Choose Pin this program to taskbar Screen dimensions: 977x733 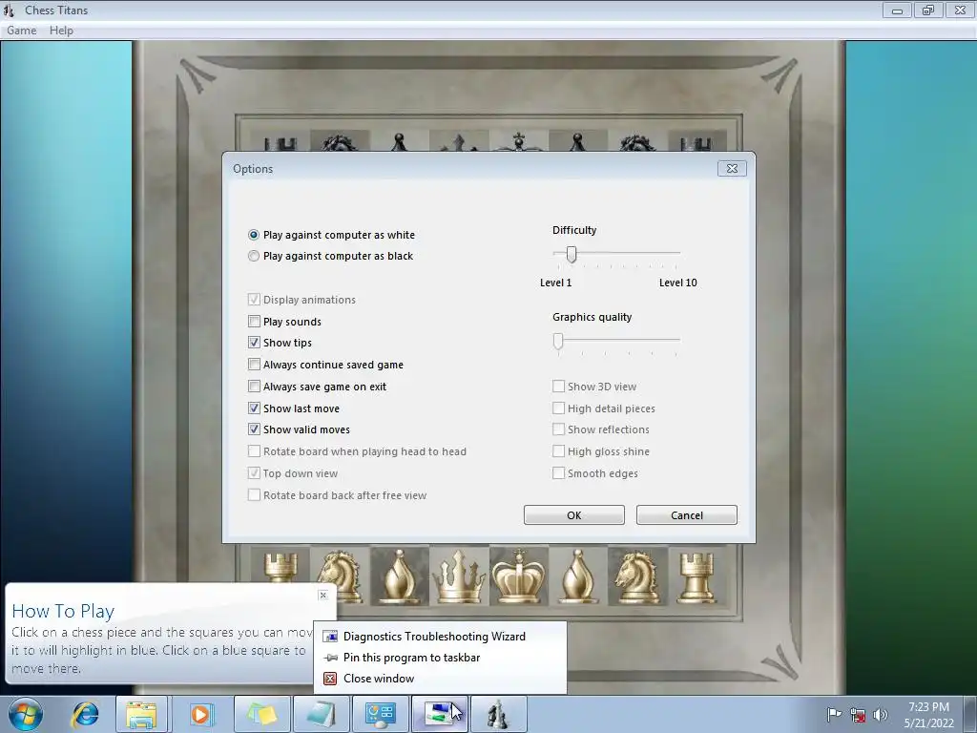click(x=440, y=658)
